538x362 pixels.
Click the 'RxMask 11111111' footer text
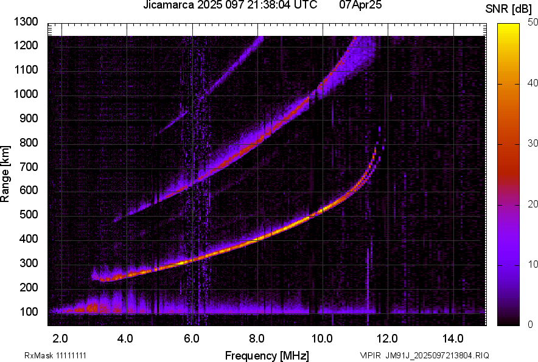coord(55,355)
